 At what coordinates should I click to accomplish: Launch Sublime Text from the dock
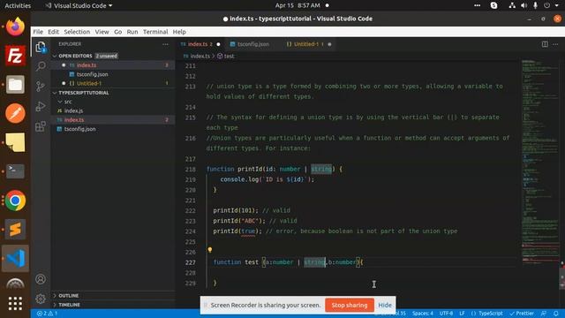(x=15, y=230)
